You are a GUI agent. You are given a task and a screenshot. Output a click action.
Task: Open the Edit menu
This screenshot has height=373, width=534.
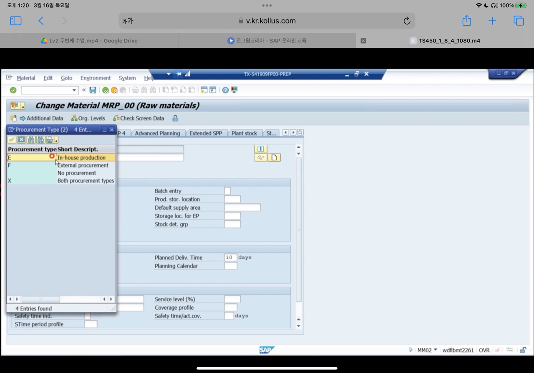point(48,78)
